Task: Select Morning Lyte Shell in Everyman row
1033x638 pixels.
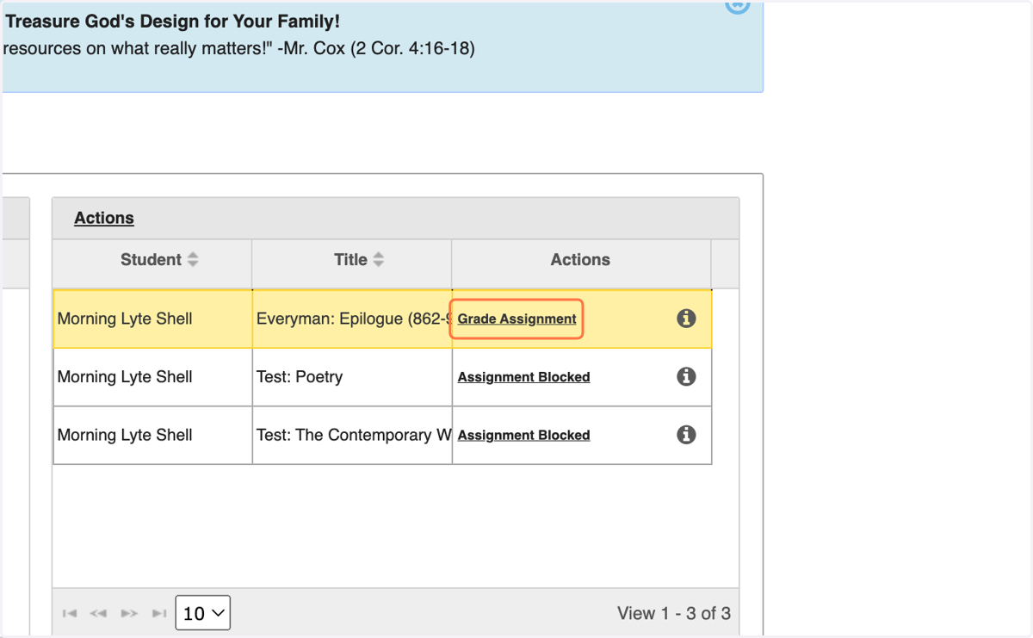Action: 125,319
